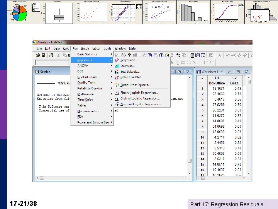The image size is (278, 209).
Task: Click the Save (floppy disk) toolbar icon
Action: [43, 55]
